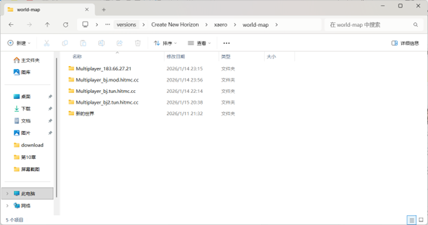
Task: Toggle the 详细信息 details pane
Action: click(405, 43)
